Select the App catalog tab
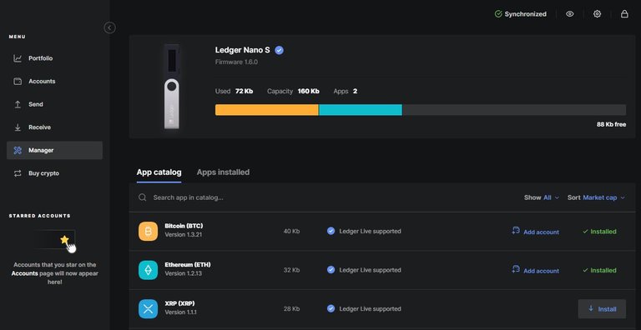Screen dimensions: 641x330 click(159, 172)
